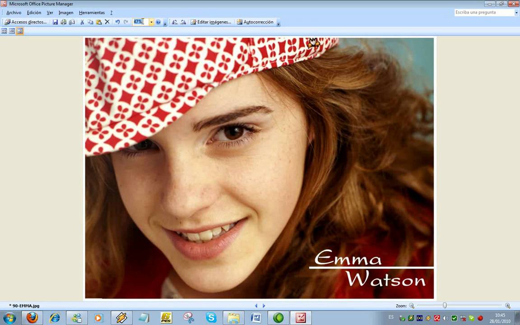Open Skype from the taskbar
The height and width of the screenshot is (325, 520).
point(211,318)
